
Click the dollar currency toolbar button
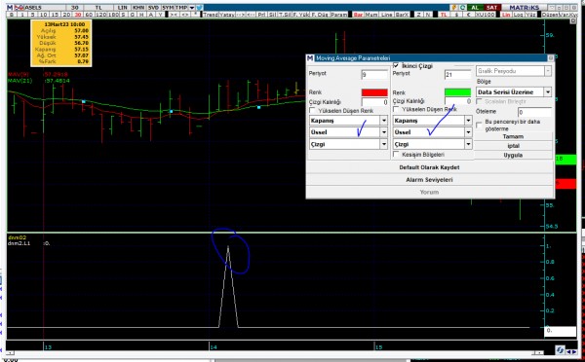(x=457, y=15)
